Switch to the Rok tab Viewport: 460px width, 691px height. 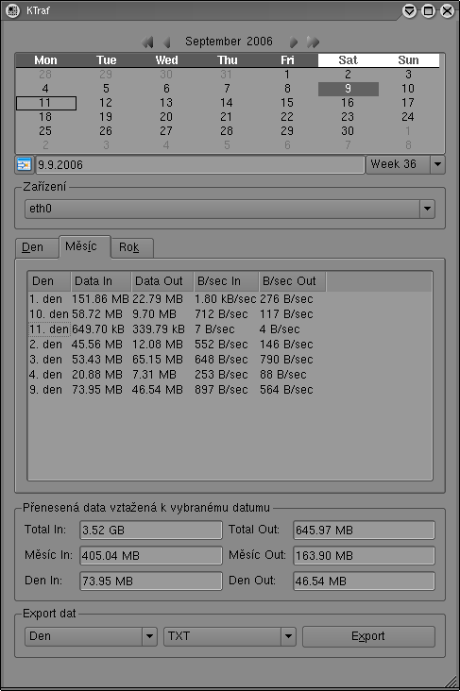pyautogui.click(x=131, y=247)
